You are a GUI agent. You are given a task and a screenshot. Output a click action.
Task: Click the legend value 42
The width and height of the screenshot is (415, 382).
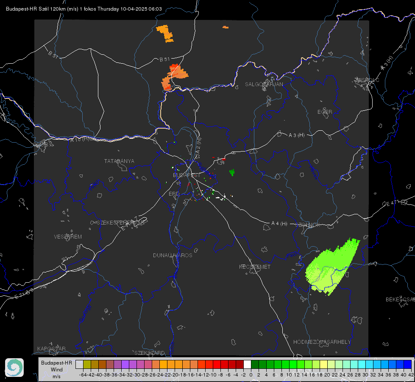point(411,375)
